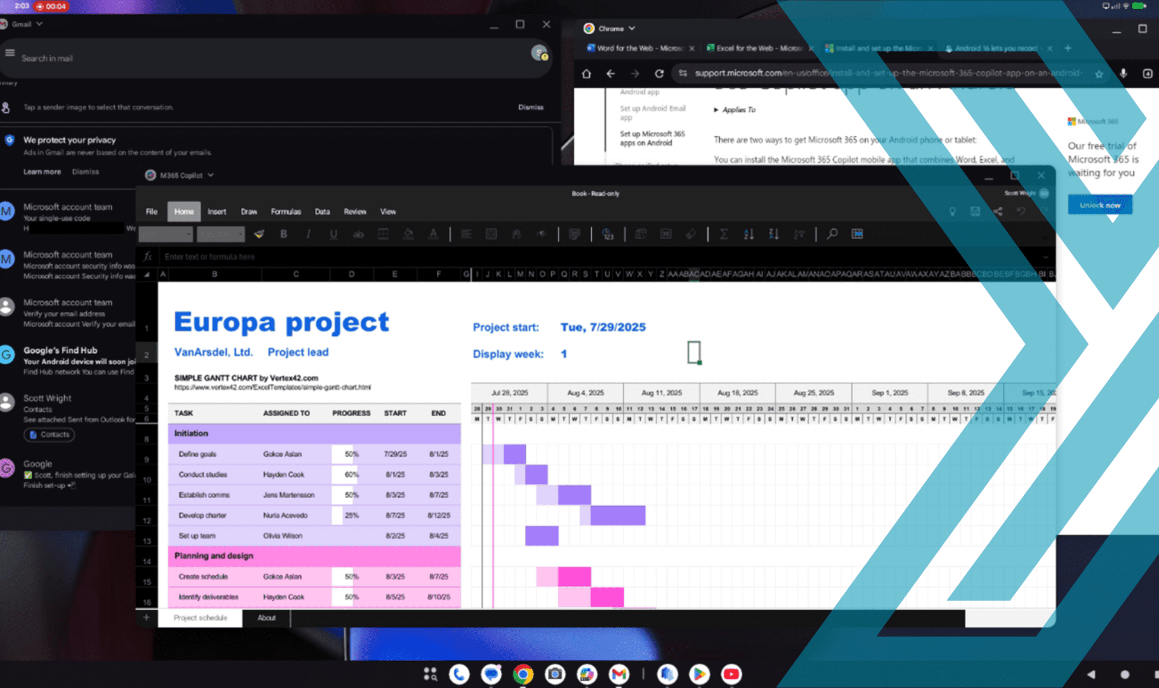Click the Sort ascending icon
This screenshot has width=1159, height=688.
coord(749,234)
